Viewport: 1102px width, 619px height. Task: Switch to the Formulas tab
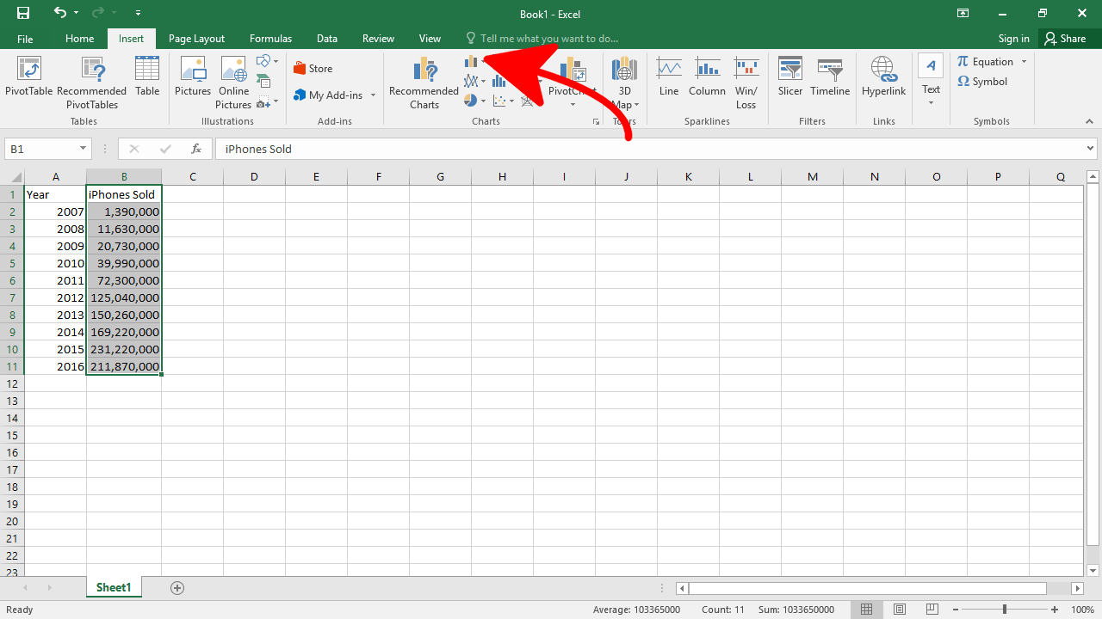(x=270, y=39)
